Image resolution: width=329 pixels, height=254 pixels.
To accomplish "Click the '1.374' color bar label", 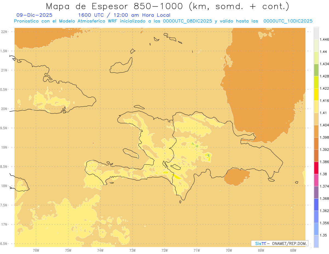I will point(324,186).
